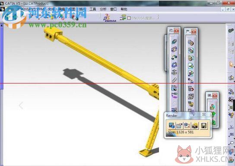Viewport: 235px width, 166px height.
Task: Click the document with green arrow icon
Action: pos(191,66)
